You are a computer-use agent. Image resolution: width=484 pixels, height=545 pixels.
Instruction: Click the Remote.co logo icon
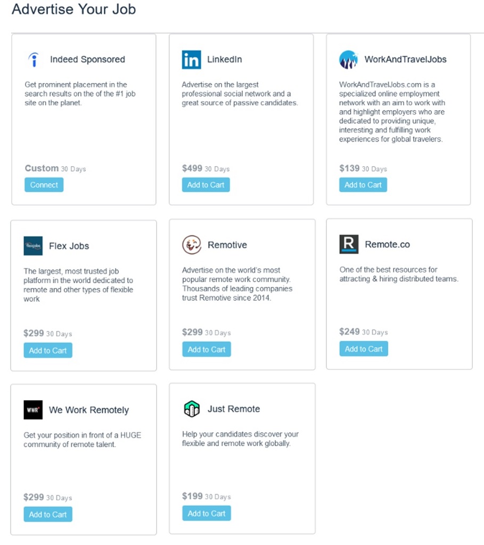(349, 244)
